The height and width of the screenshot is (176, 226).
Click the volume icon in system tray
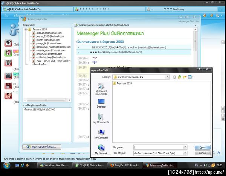205,165
